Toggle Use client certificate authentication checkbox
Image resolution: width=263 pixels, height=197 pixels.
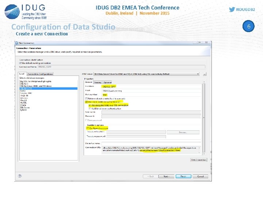coord(86,102)
